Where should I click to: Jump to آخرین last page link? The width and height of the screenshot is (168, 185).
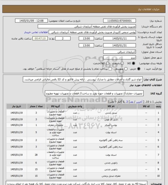click(x=139, y=102)
